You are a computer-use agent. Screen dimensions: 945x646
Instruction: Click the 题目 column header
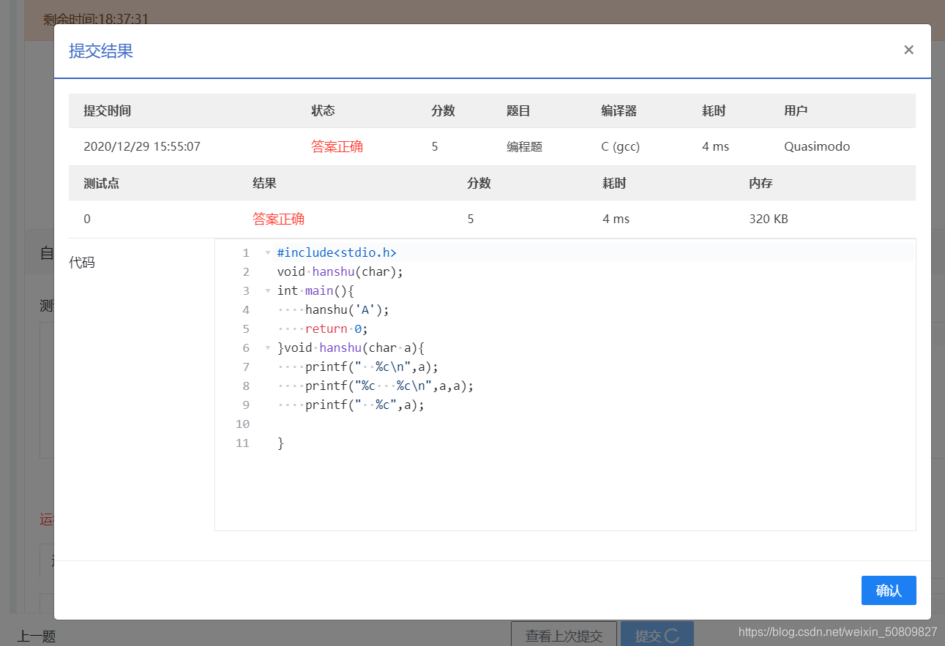pos(518,110)
